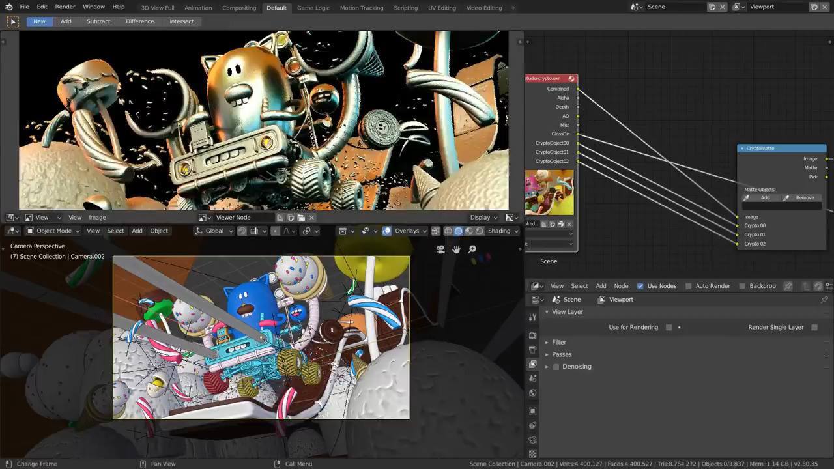Collapse the Cryptomatte node
The image size is (834, 469).
click(742, 149)
